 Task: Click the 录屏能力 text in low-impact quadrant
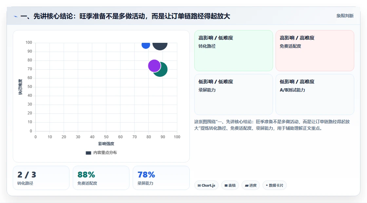pyautogui.click(x=207, y=90)
